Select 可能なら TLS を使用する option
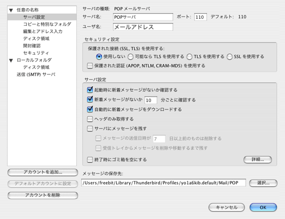Screen dimensions: 285x219 click(x=131, y=56)
